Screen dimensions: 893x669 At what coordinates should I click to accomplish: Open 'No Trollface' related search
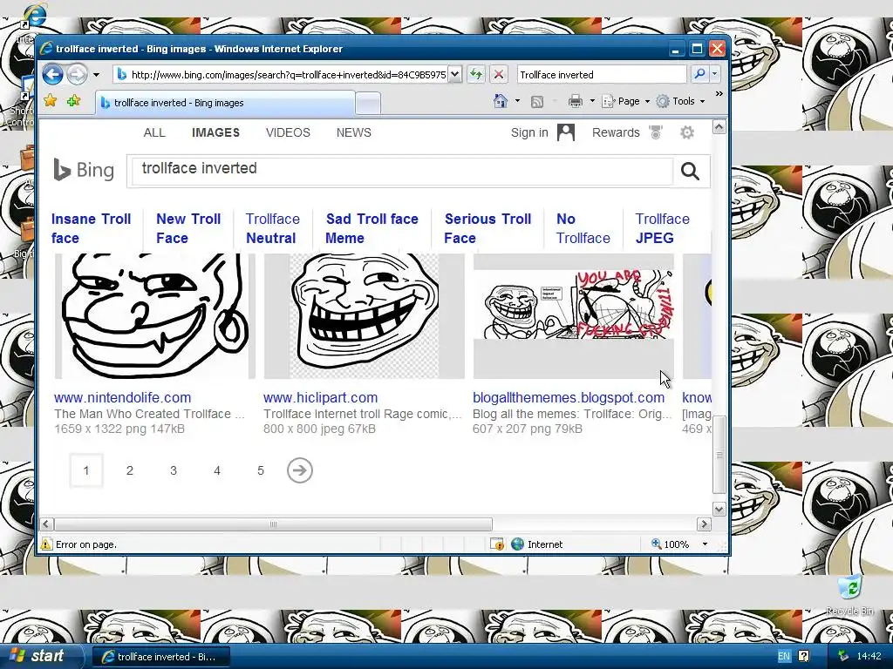point(583,228)
